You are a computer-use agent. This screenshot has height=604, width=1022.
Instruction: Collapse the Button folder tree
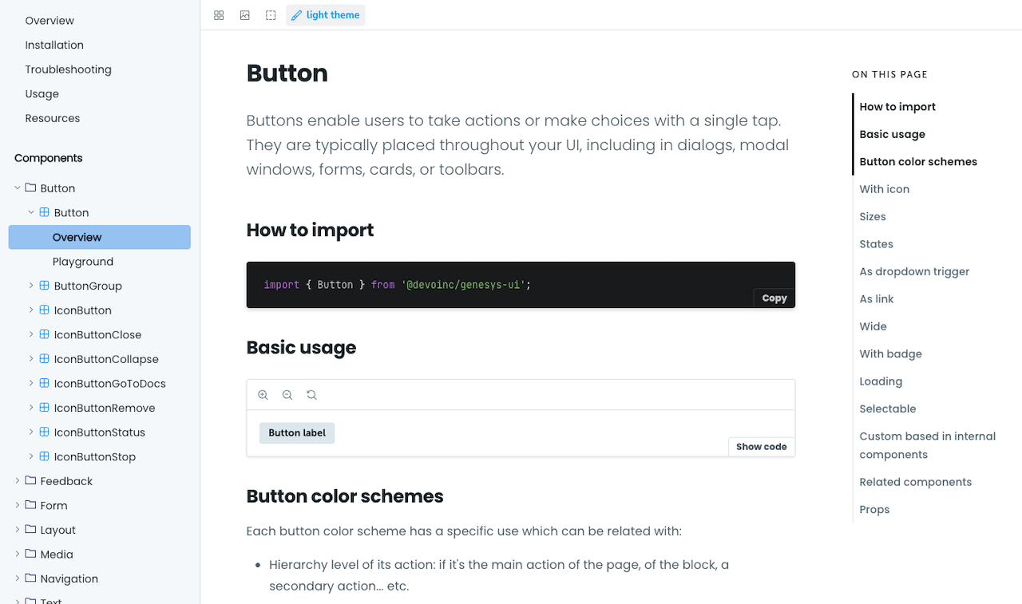[17, 188]
